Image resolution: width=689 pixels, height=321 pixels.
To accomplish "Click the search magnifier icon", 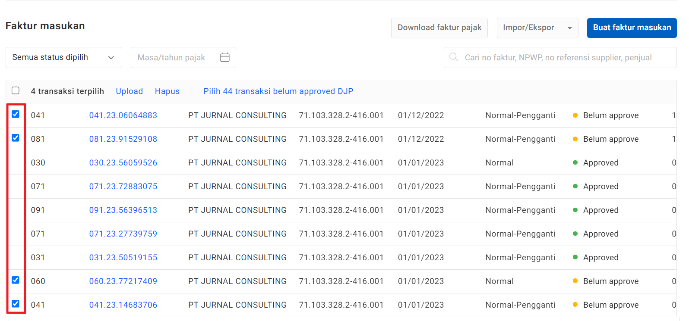I will (x=453, y=57).
